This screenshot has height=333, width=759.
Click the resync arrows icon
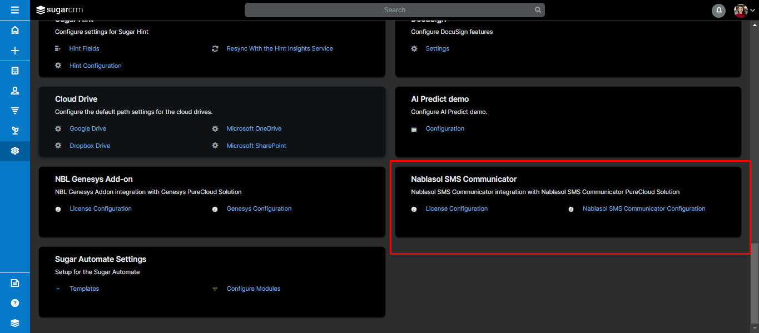[x=215, y=48]
